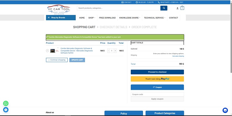Open WhatsApp chat floating icon
Image resolution: width=232 pixels, height=116 pixels.
(x=6, y=103)
